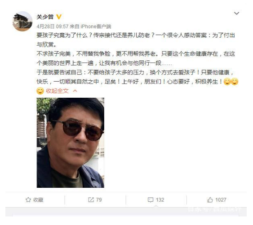Open the 132 comments tab
The height and width of the screenshot is (225, 253).
point(156,200)
